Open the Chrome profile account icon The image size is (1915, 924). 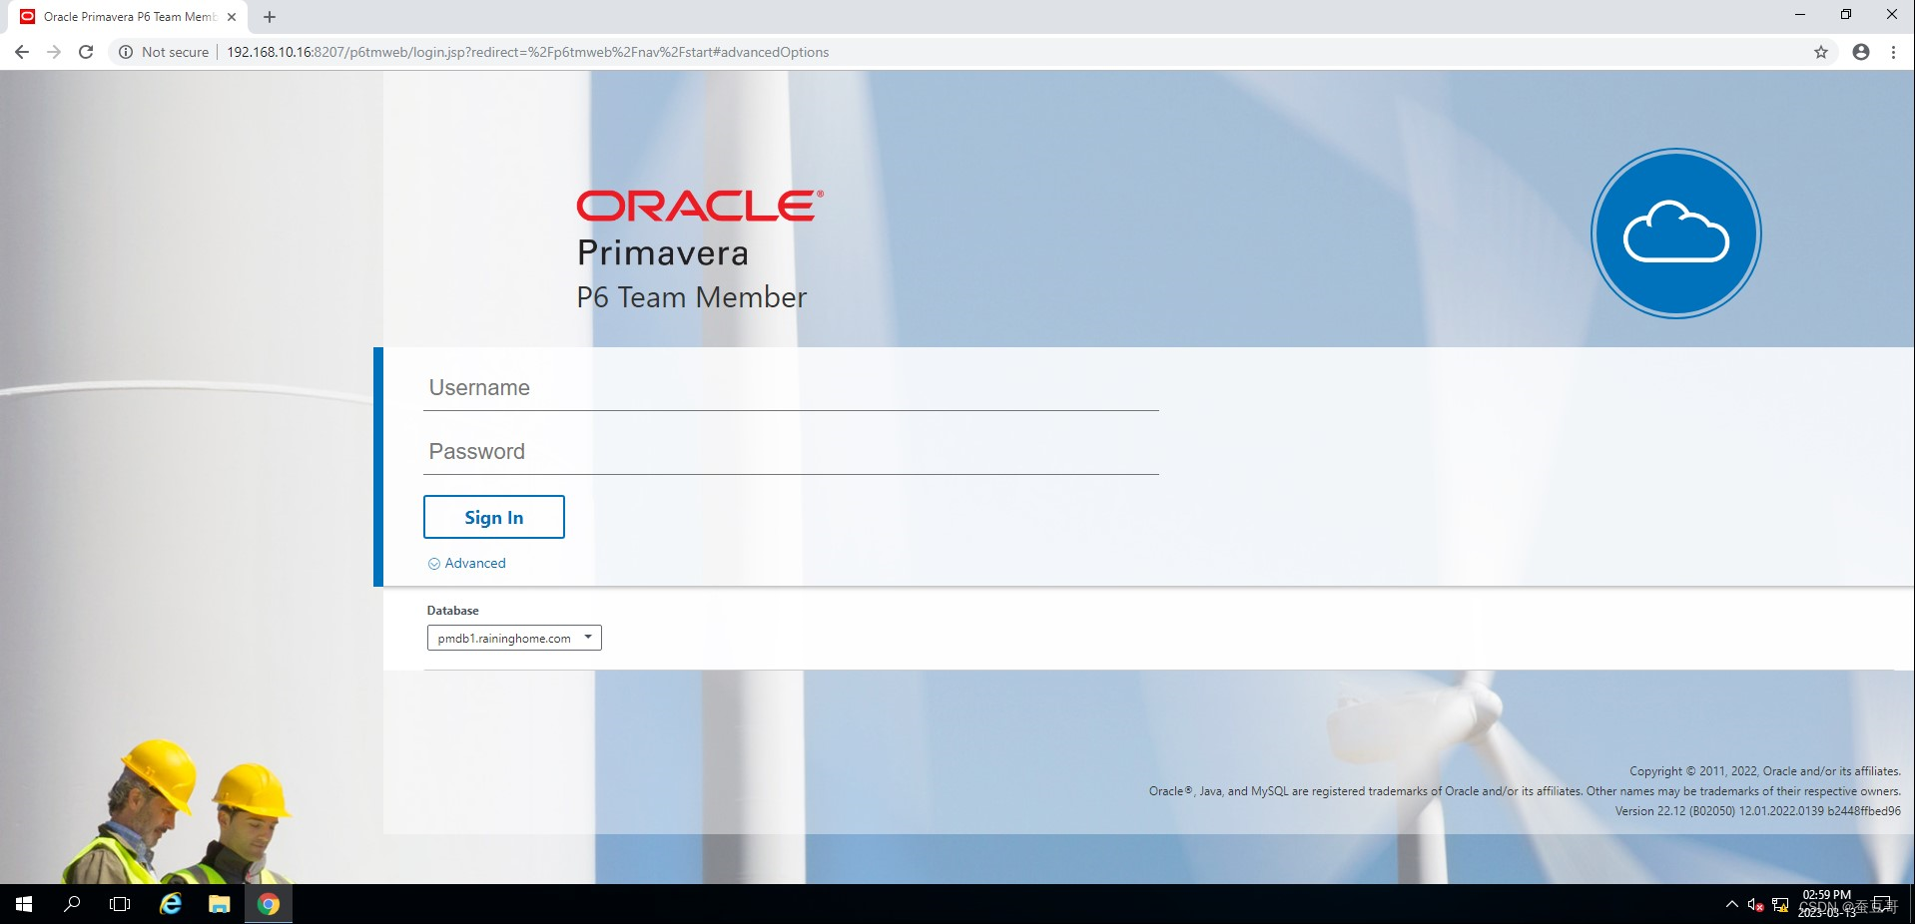(1860, 52)
